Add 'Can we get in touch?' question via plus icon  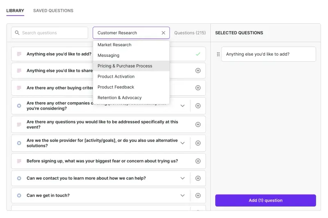198,196
